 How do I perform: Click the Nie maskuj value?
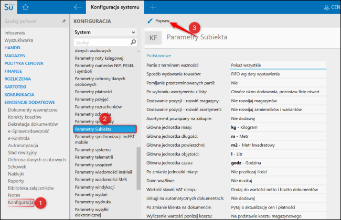click(278, 181)
